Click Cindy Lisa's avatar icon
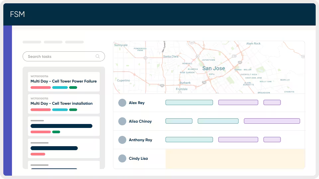This screenshot has width=319, height=179. click(122, 158)
